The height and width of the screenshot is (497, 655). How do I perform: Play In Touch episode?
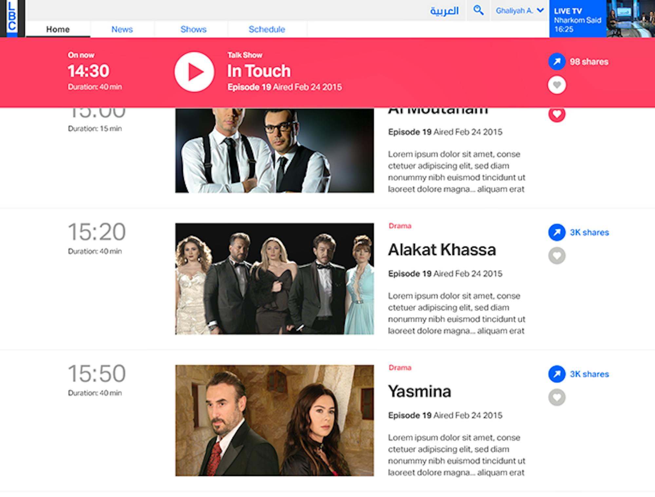click(x=194, y=72)
